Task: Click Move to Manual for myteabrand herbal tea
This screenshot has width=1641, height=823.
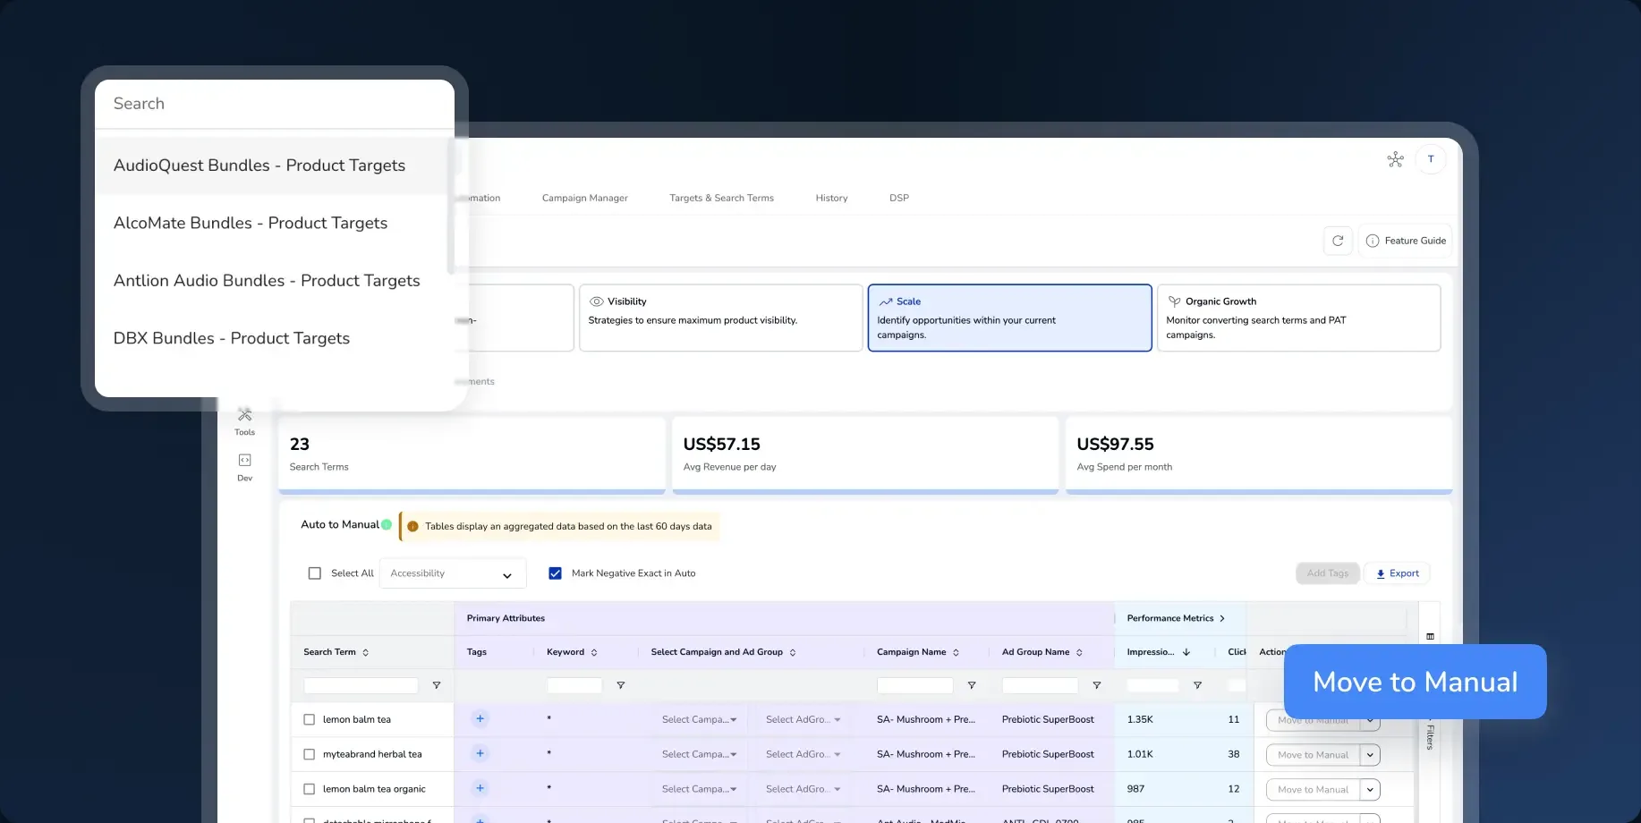Action: click(x=1313, y=755)
